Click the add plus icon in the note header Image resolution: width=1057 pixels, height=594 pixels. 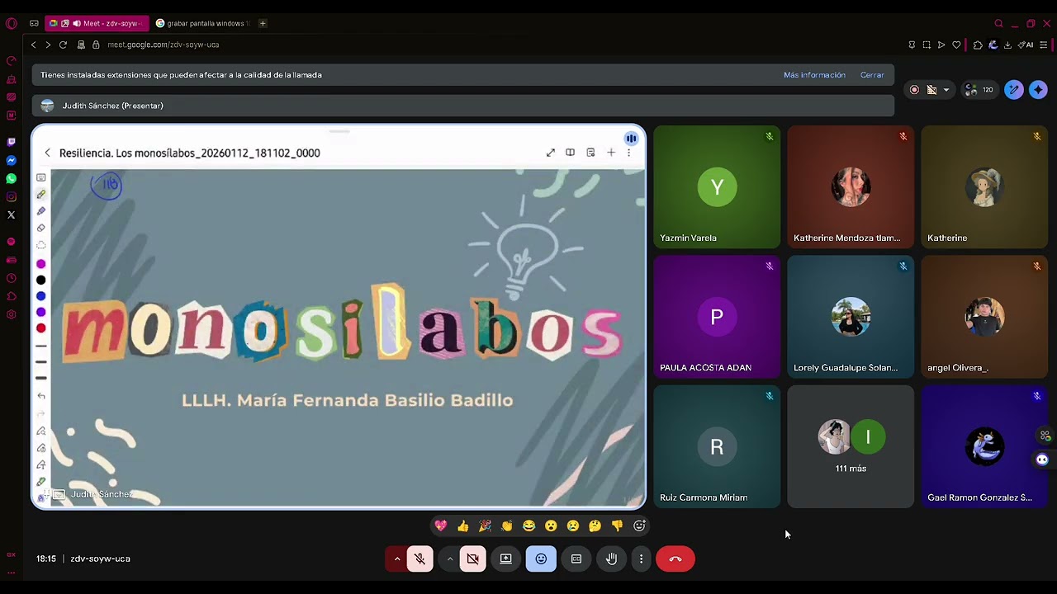[611, 153]
